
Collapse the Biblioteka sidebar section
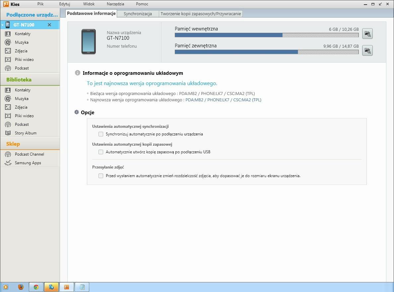30,79
